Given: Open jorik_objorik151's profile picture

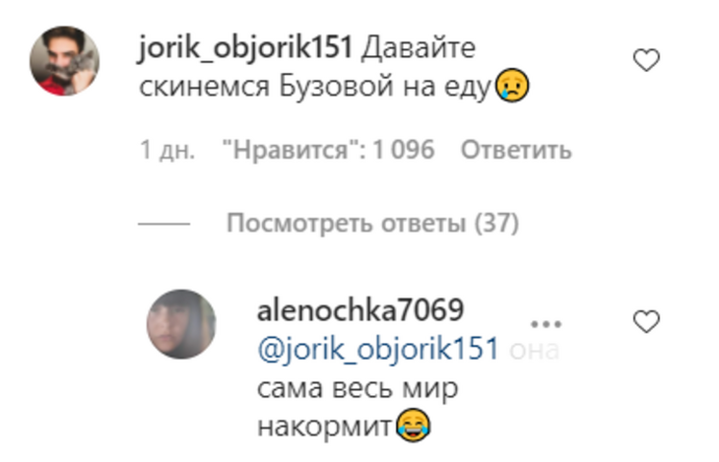Looking at the screenshot, I should point(65,60).
